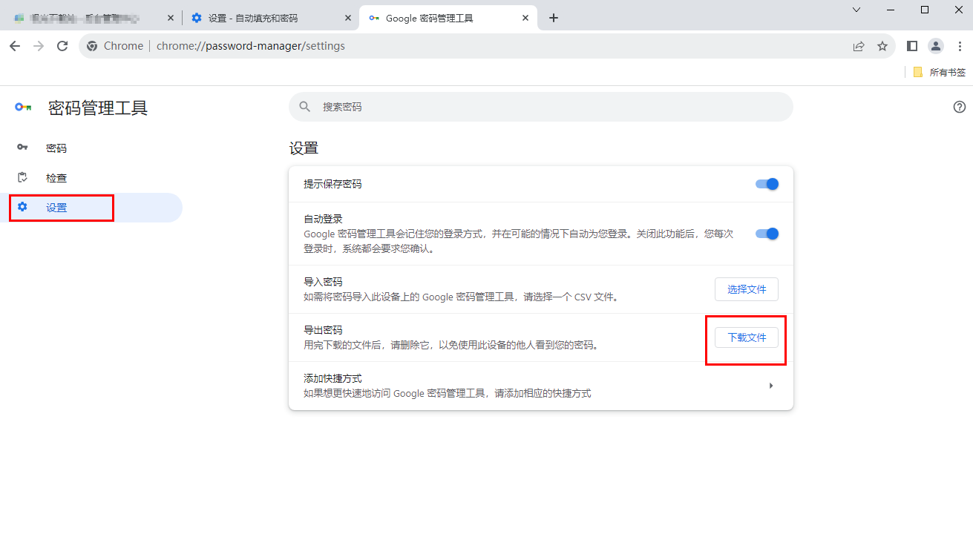This screenshot has width=973, height=534.
Task: Click the share page icon in address bar
Action: pos(859,46)
